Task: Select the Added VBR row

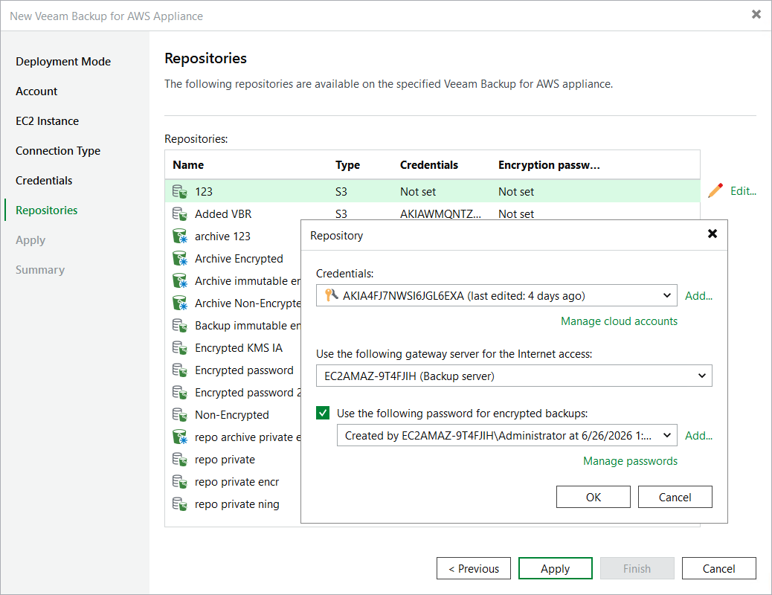Action: tap(432, 213)
